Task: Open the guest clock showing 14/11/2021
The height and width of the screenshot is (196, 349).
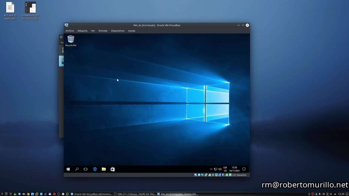Action: point(234,169)
